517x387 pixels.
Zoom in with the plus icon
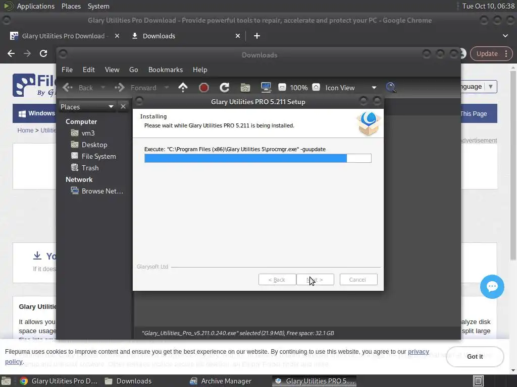316,87
